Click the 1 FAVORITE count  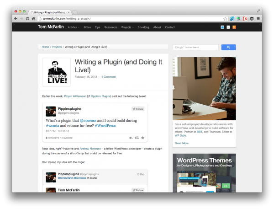[66, 138]
